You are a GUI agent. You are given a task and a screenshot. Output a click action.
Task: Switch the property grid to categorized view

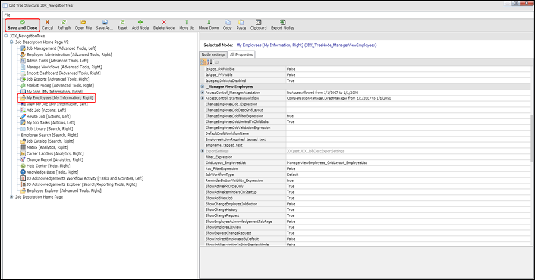[203, 62]
